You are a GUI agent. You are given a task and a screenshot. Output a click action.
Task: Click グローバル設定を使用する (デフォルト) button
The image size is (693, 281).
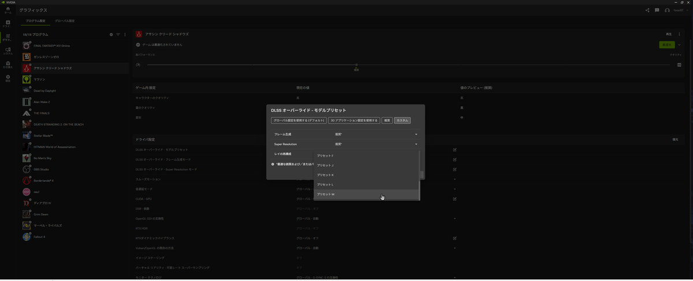point(299,121)
